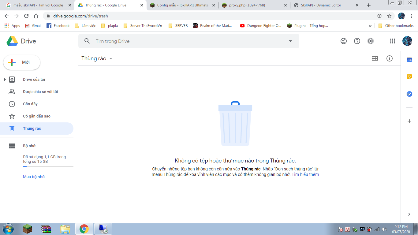Screen dimensions: 418x235
Task: Show details with the info icon
Action: coord(389,58)
